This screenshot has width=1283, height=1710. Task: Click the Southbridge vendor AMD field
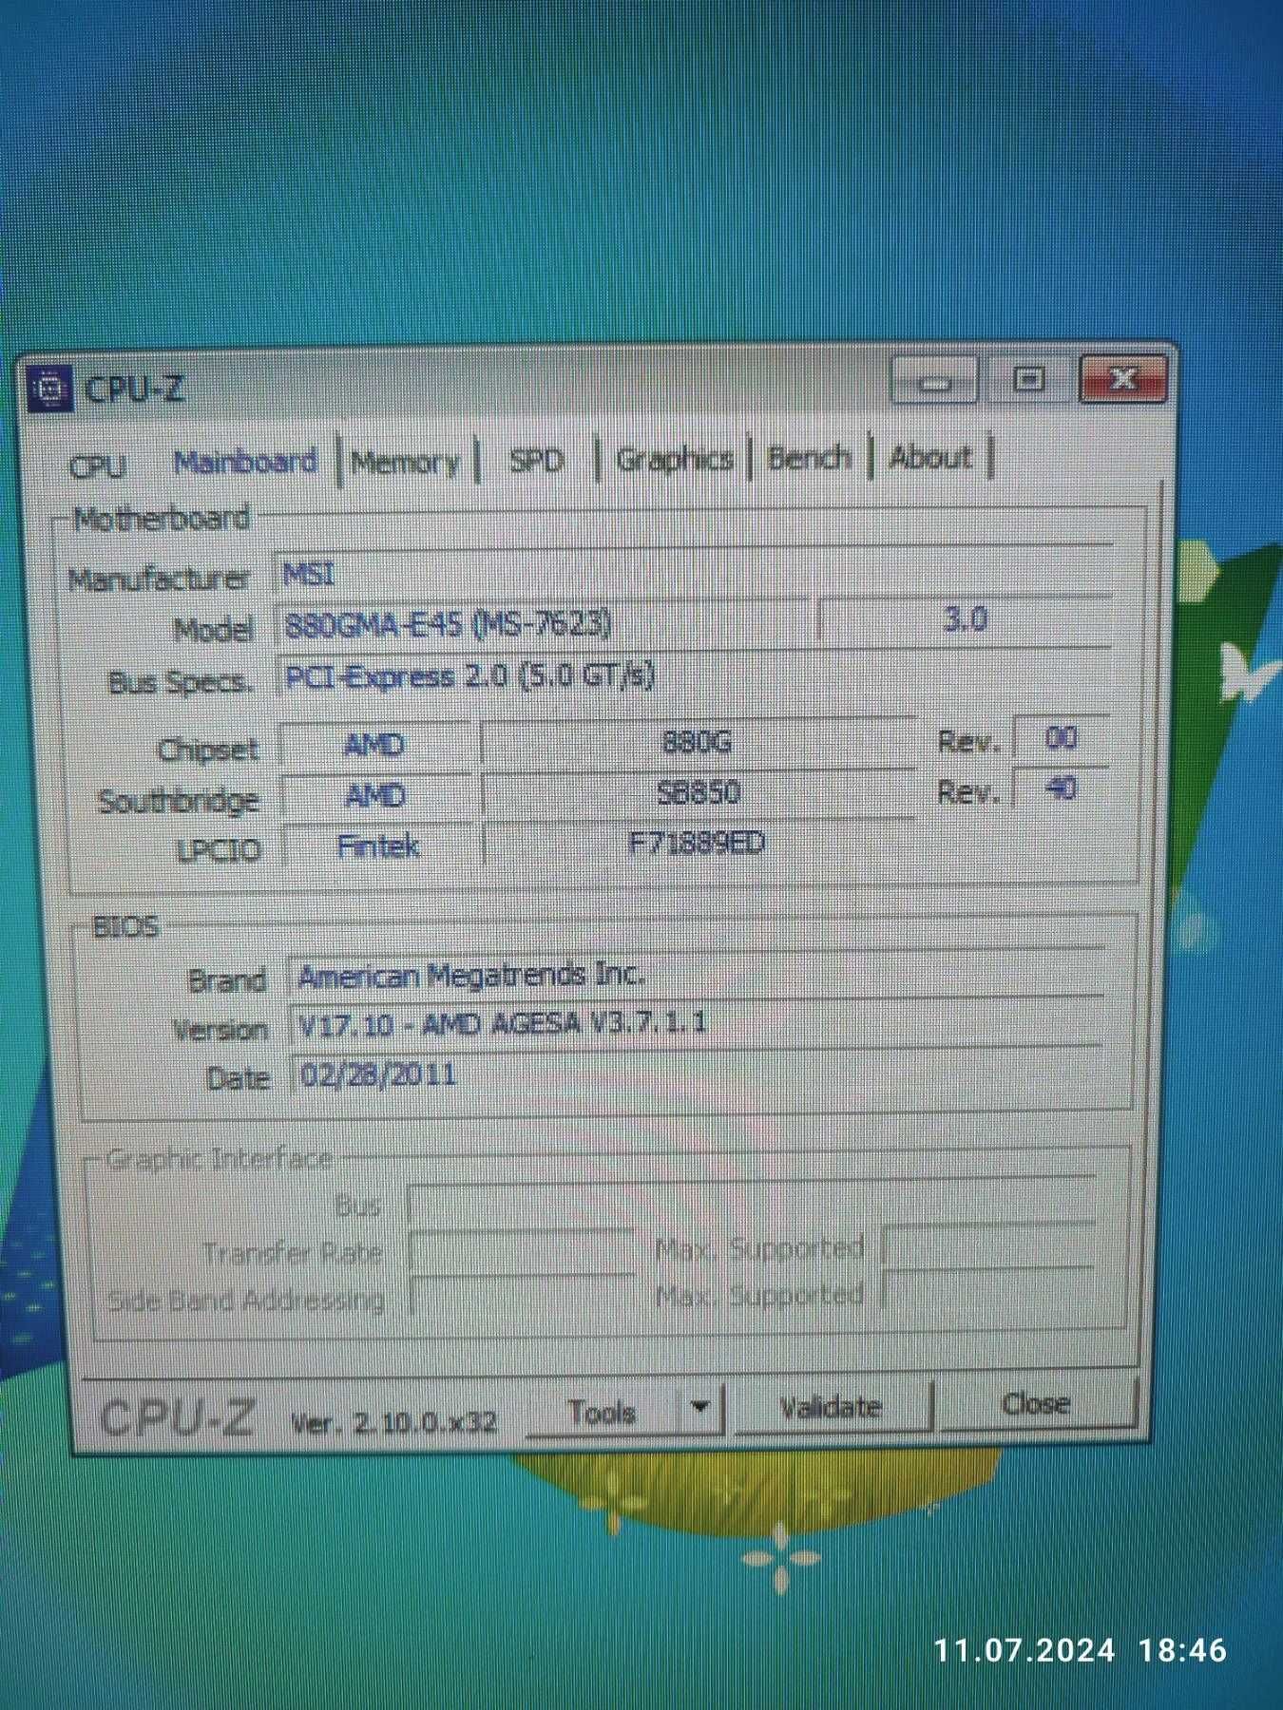pos(374,796)
